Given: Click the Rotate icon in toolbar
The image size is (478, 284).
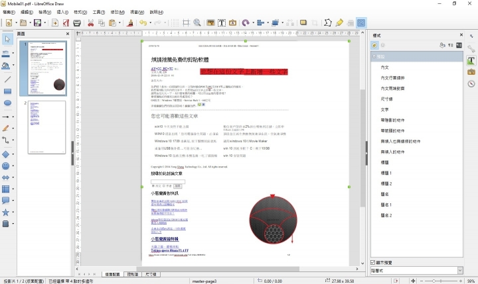Looking at the screenshot, I should [246, 23].
